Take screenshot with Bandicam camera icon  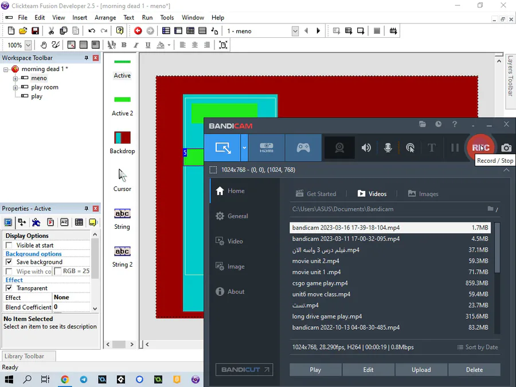(x=506, y=148)
